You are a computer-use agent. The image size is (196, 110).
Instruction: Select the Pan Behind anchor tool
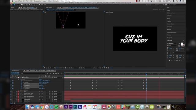click(24, 5)
